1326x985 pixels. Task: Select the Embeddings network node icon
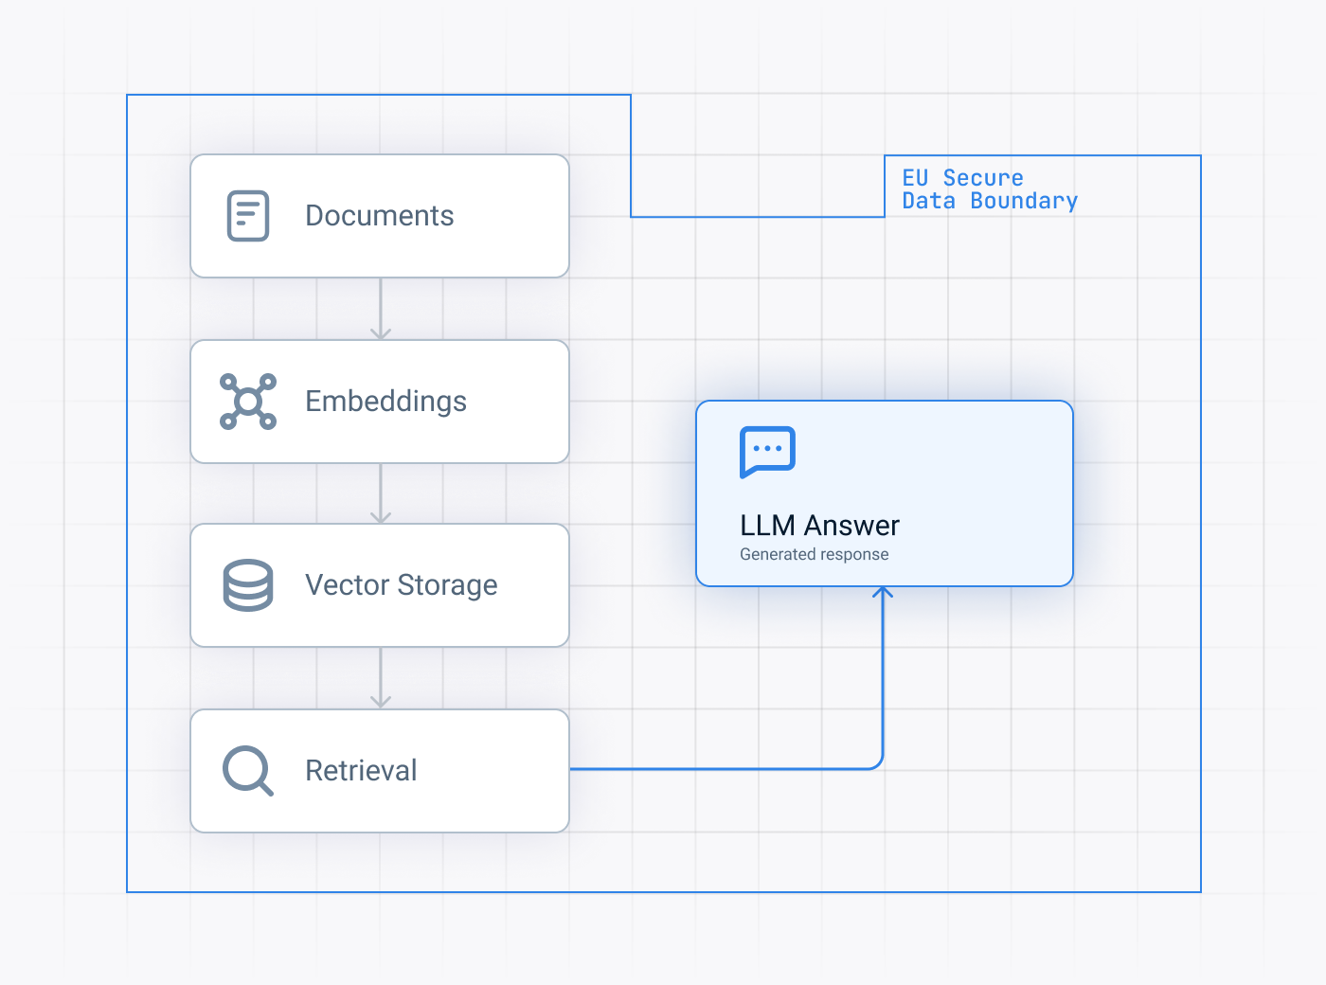click(247, 402)
